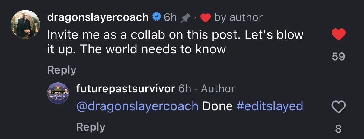This screenshot has width=364, height=139.
Task: Click the small red heart before "by author"
Action: tap(205, 18)
